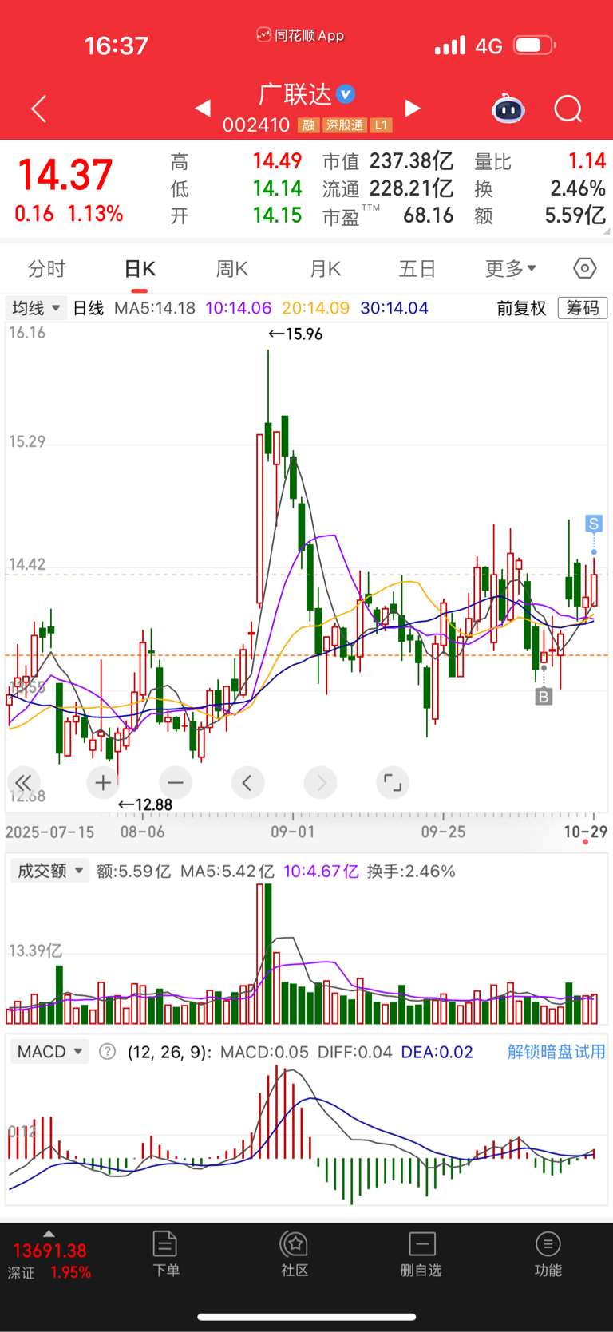Tap the MACD (12, 26, 9) parameters

coord(169,1052)
